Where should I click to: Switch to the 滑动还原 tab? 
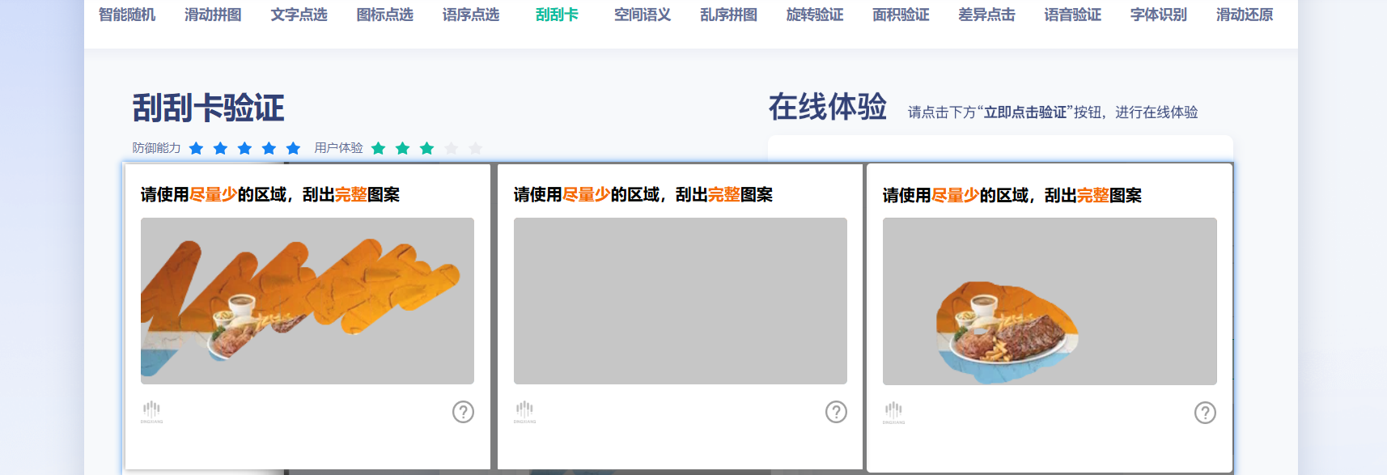pos(1245,15)
